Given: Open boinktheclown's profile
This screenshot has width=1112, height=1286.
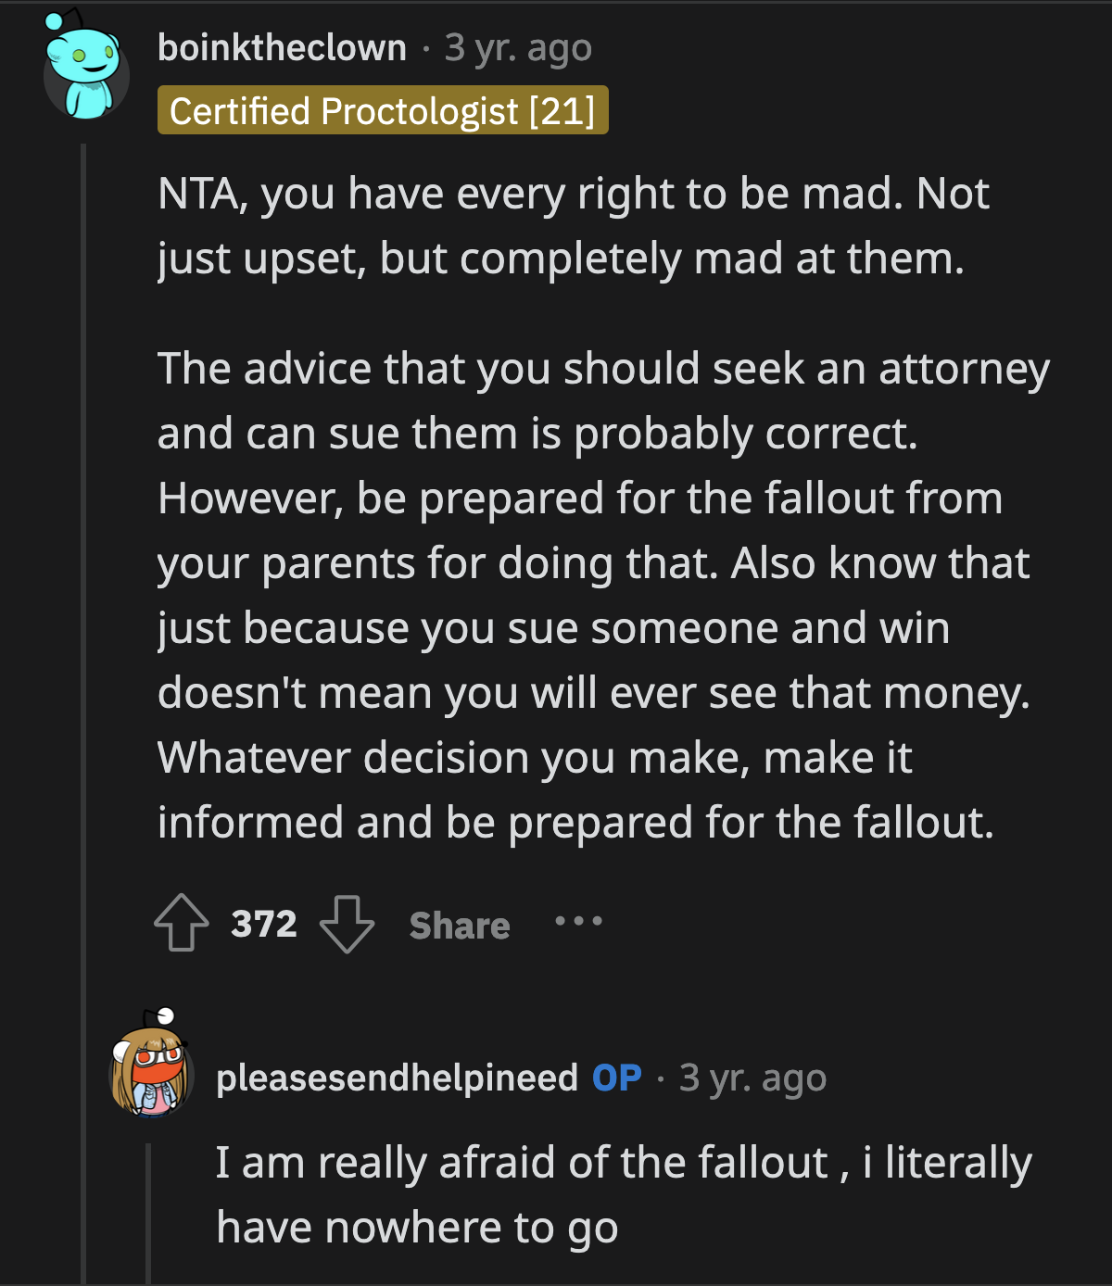Looking at the screenshot, I should click(280, 48).
